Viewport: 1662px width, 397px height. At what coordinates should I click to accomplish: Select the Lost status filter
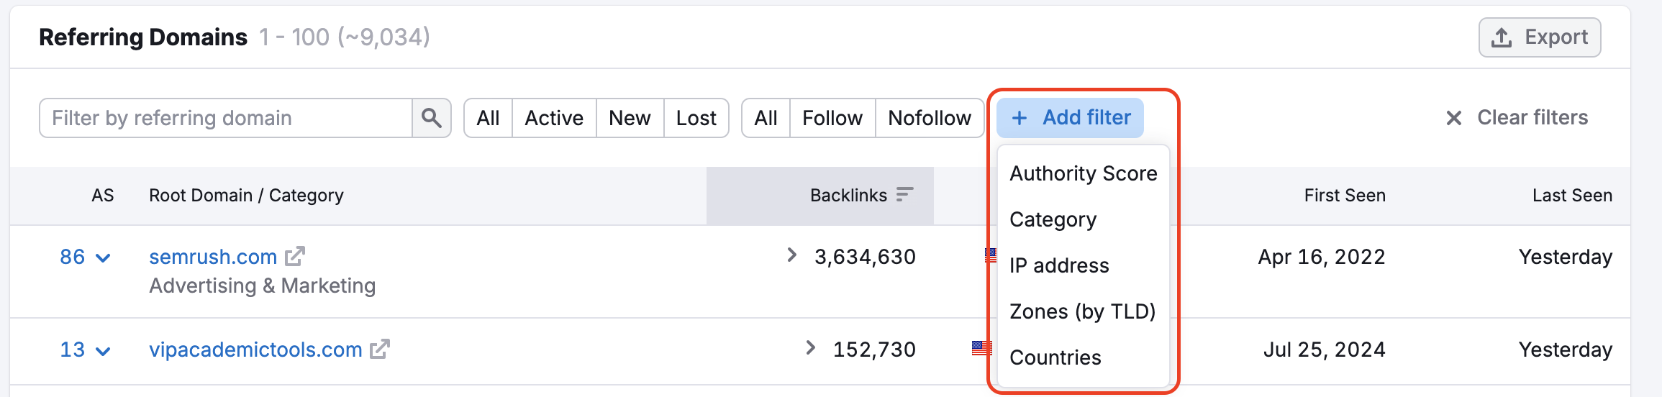click(x=696, y=118)
